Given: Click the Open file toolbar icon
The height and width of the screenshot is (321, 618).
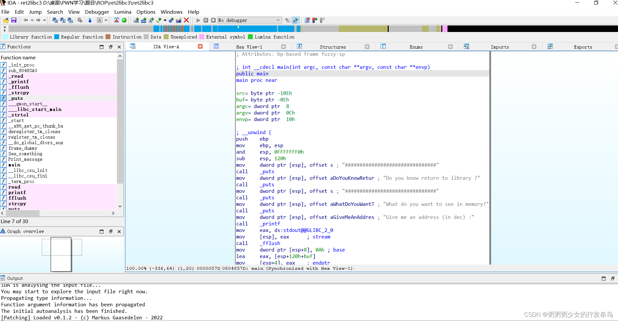Looking at the screenshot, I should coord(6,20).
